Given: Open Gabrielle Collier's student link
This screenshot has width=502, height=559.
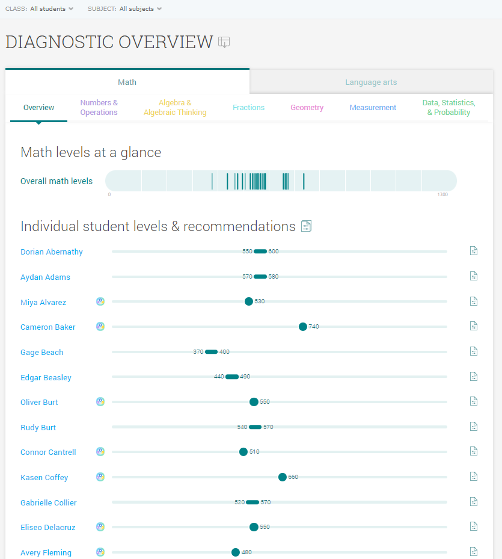Looking at the screenshot, I should coord(49,502).
